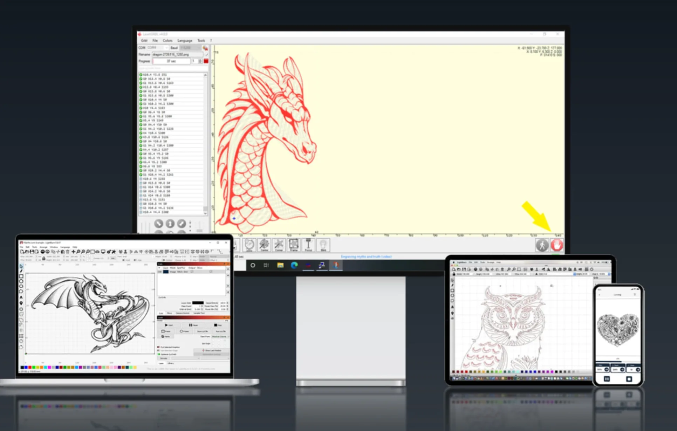The height and width of the screenshot is (431, 677).
Task: Click the Filename field showing the dragon png
Action: tap(177, 54)
